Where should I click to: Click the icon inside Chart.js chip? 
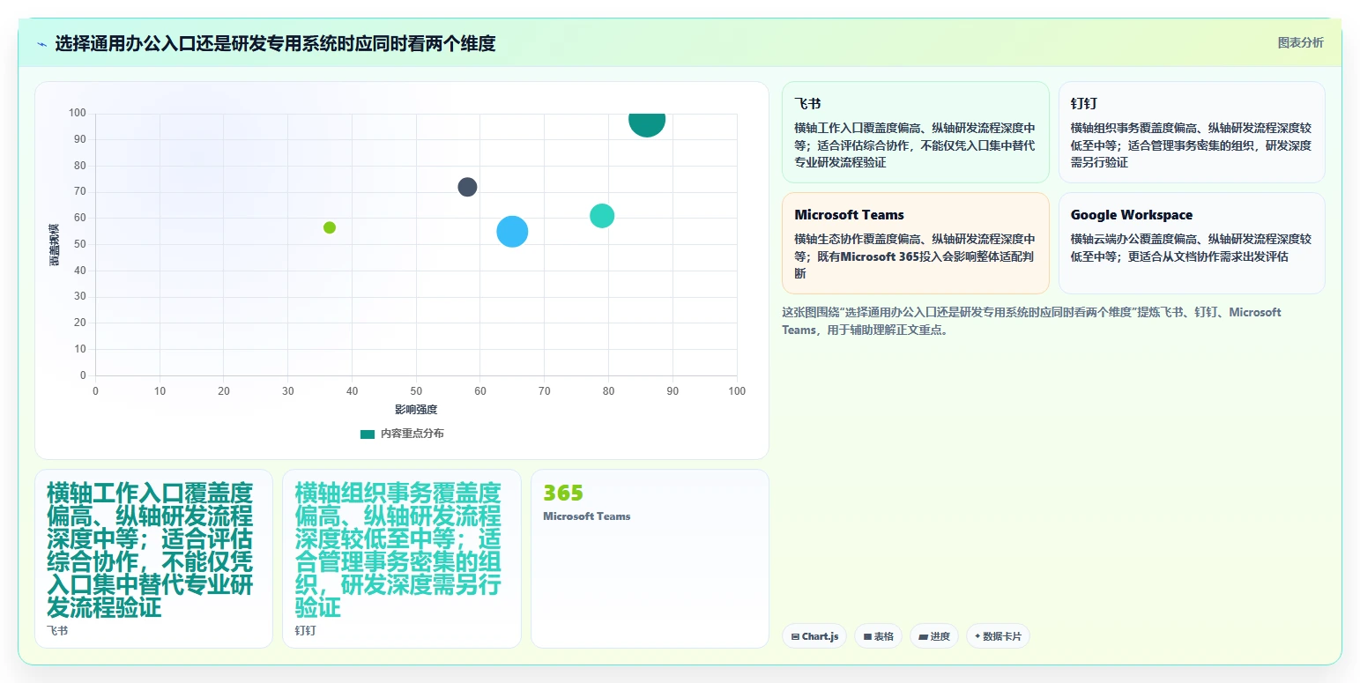tap(795, 636)
